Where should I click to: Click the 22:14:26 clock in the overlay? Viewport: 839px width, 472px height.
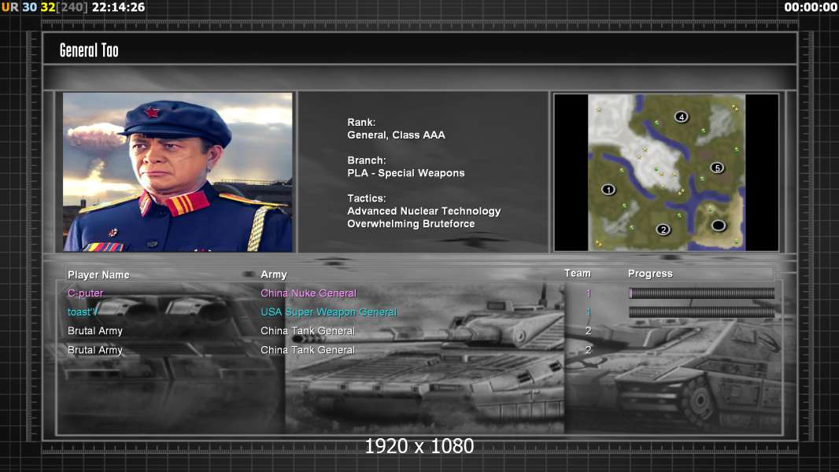pyautogui.click(x=118, y=7)
